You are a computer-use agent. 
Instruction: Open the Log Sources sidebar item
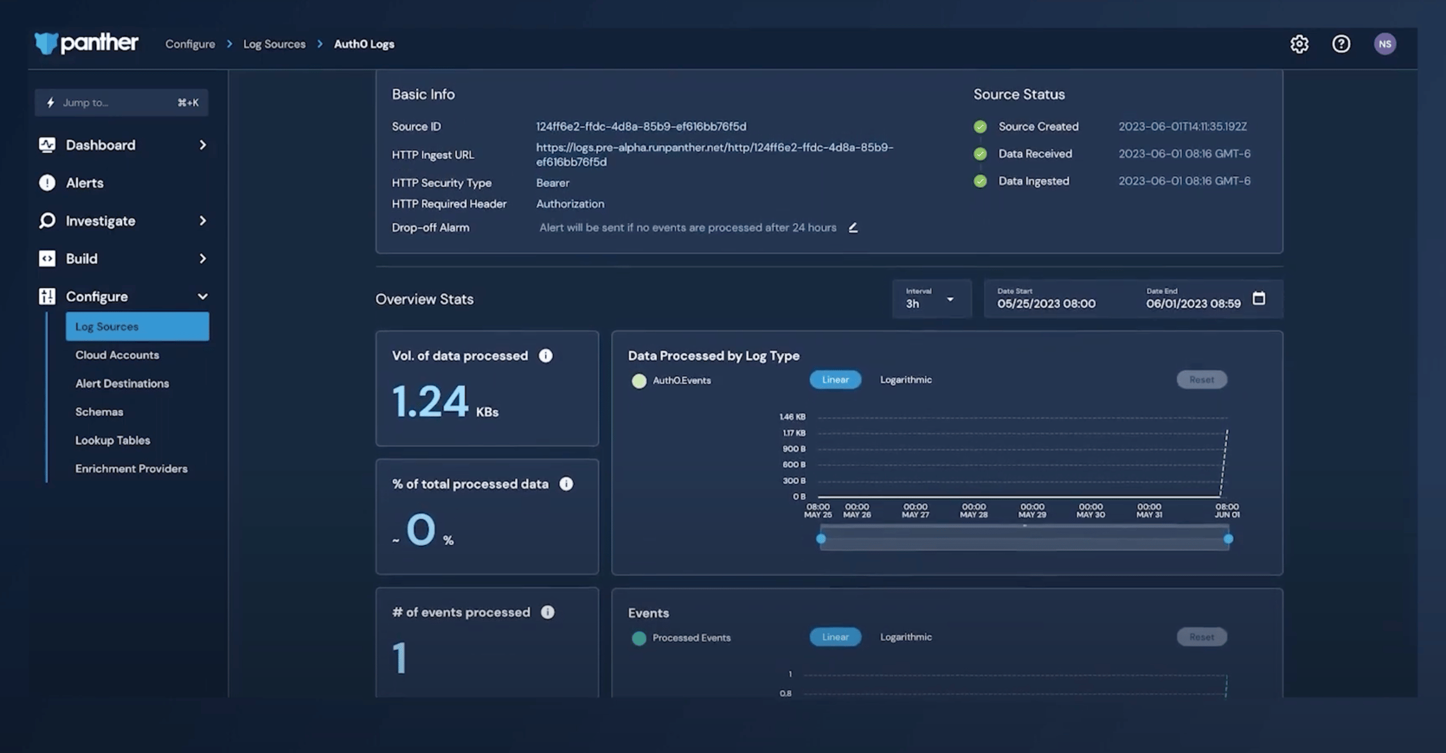[x=137, y=327]
